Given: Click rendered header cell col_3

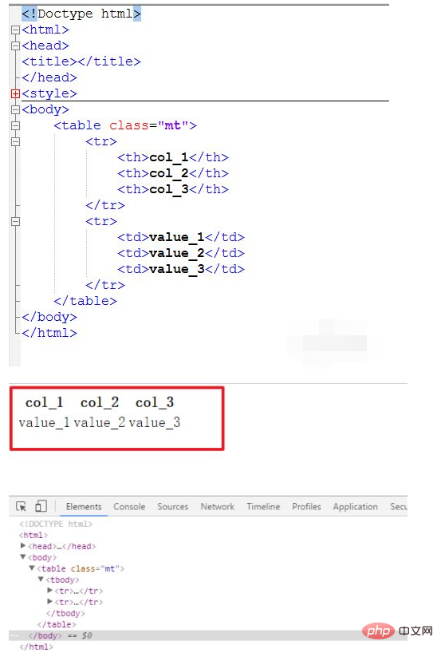Looking at the screenshot, I should [x=155, y=402].
